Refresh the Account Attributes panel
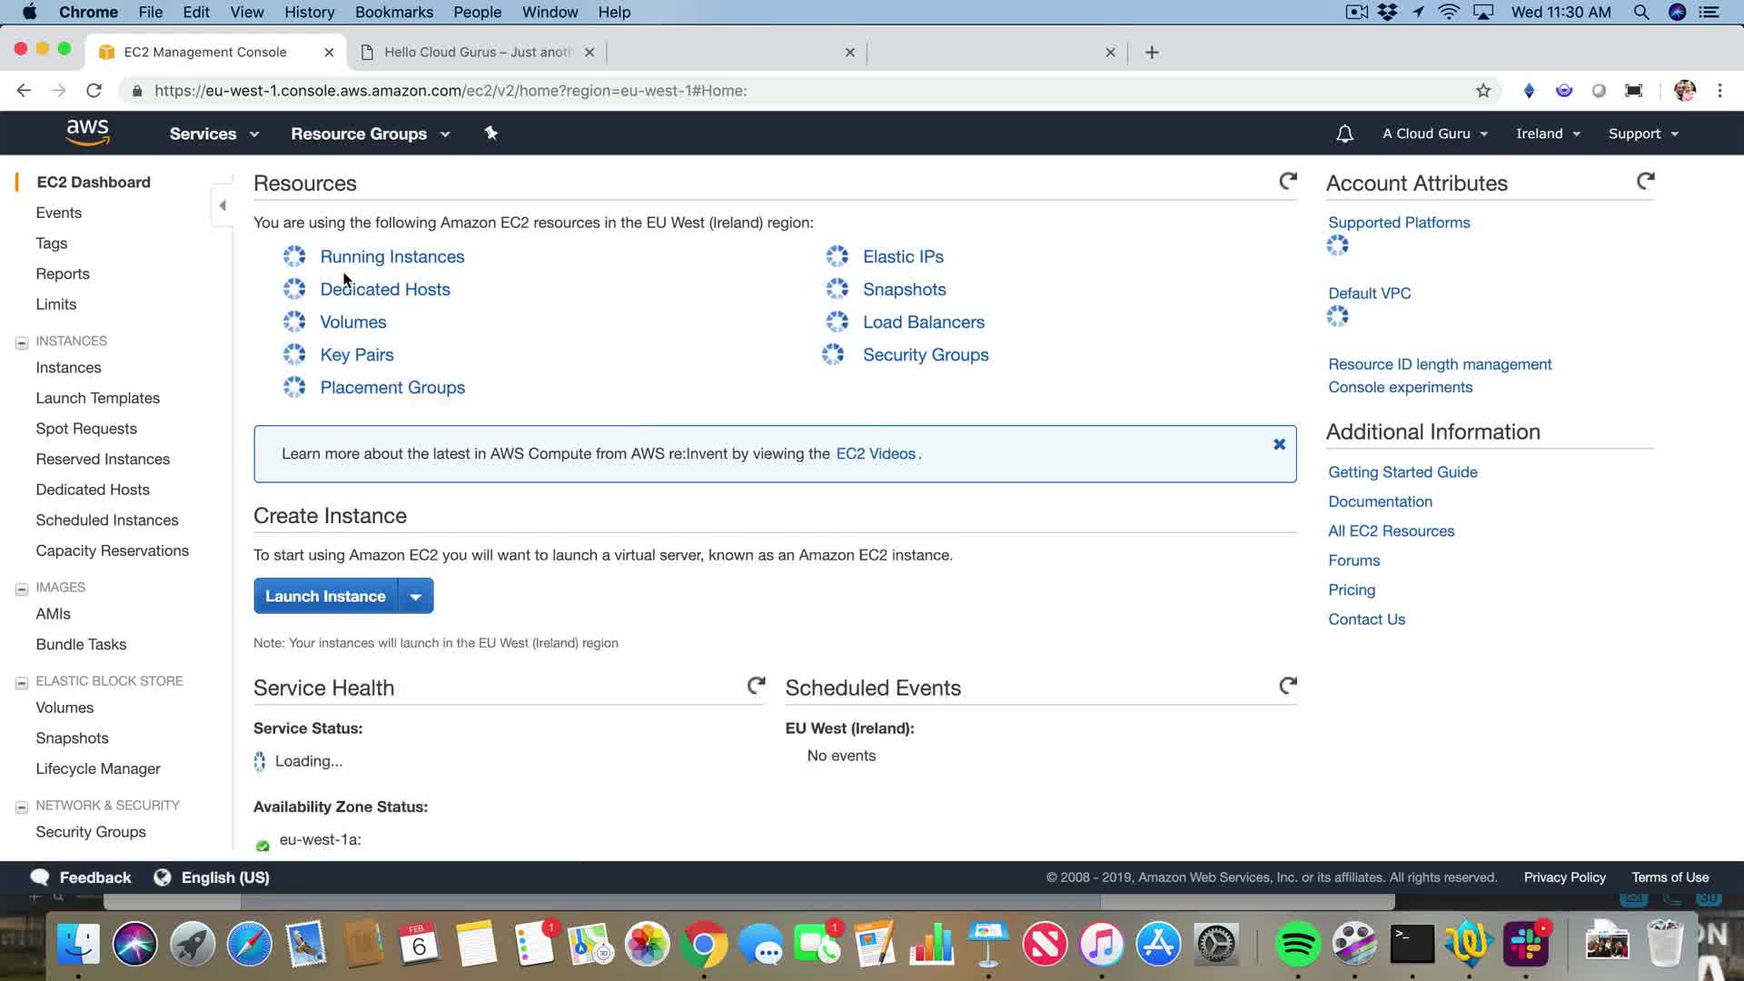This screenshot has width=1744, height=981. point(1645,182)
